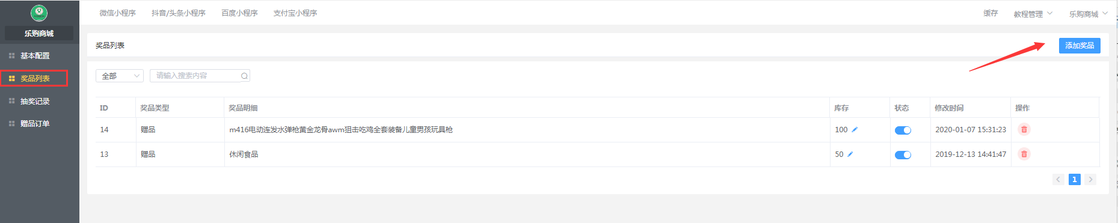Edit stock pencil icon for ID 14
This screenshot has height=223, width=1118.
point(855,129)
